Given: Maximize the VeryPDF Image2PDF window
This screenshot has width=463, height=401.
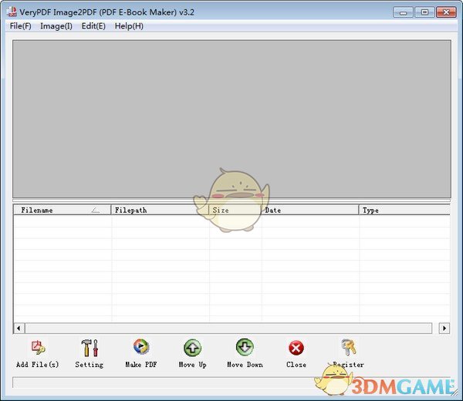Looking at the screenshot, I should [x=424, y=12].
